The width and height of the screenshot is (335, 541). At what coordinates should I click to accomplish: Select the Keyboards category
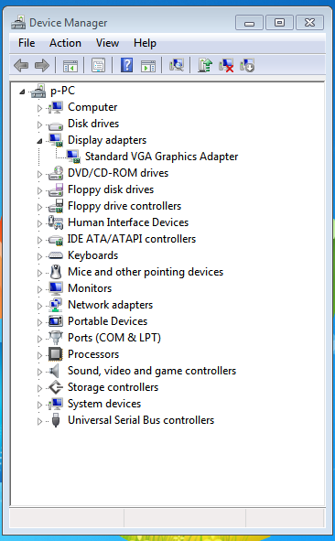92,255
